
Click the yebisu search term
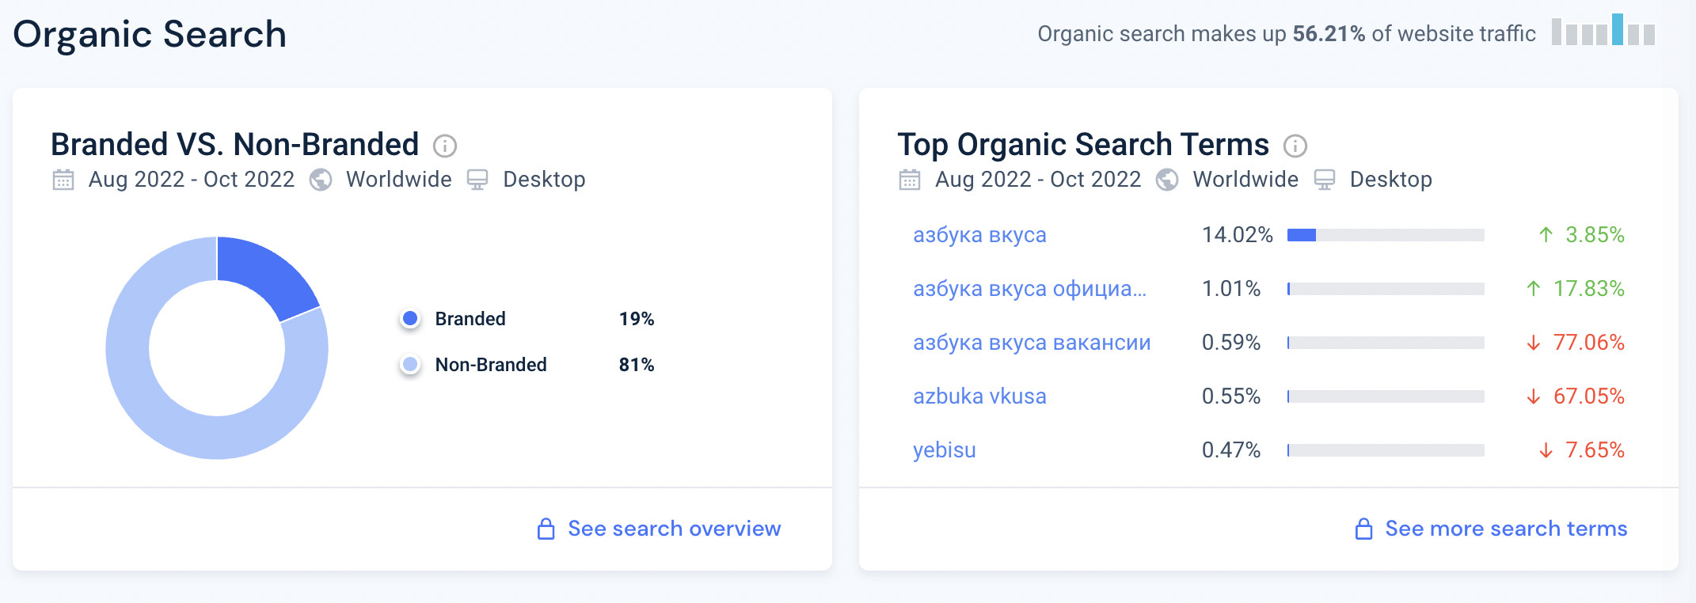[944, 450]
